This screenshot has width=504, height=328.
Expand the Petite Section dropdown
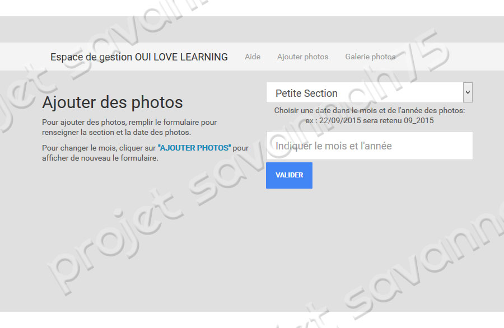(x=364, y=93)
